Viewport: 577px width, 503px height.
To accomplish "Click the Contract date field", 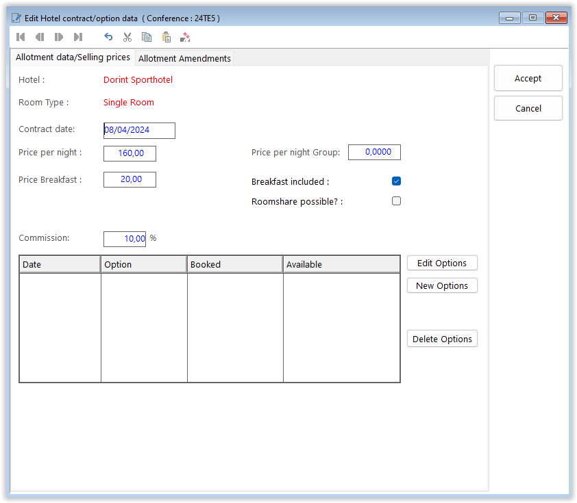I will (139, 130).
